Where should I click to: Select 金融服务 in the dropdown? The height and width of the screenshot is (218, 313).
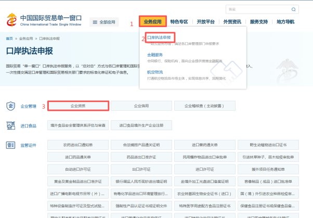[x=155, y=55]
